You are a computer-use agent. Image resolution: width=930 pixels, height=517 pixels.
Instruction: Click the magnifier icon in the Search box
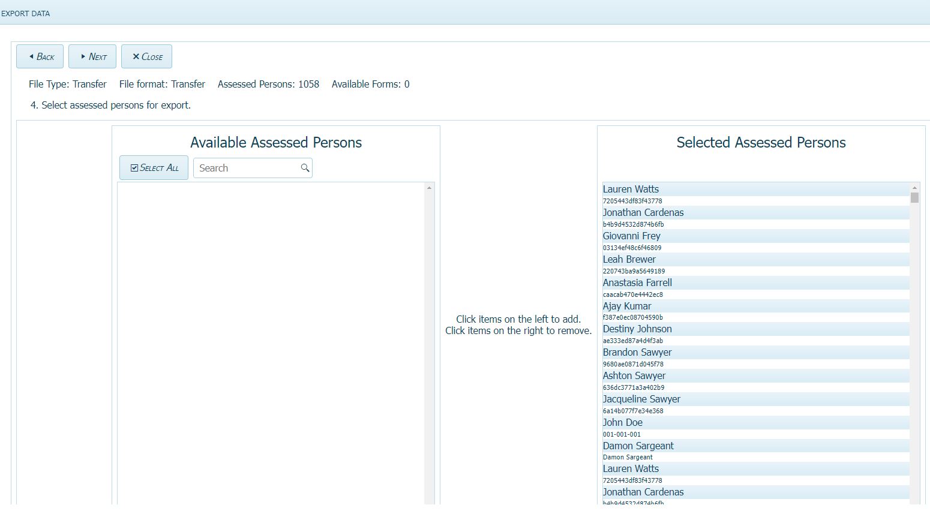pos(305,168)
